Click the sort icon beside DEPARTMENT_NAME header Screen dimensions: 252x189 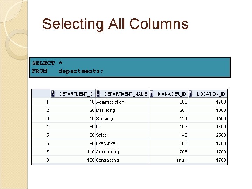(98, 93)
